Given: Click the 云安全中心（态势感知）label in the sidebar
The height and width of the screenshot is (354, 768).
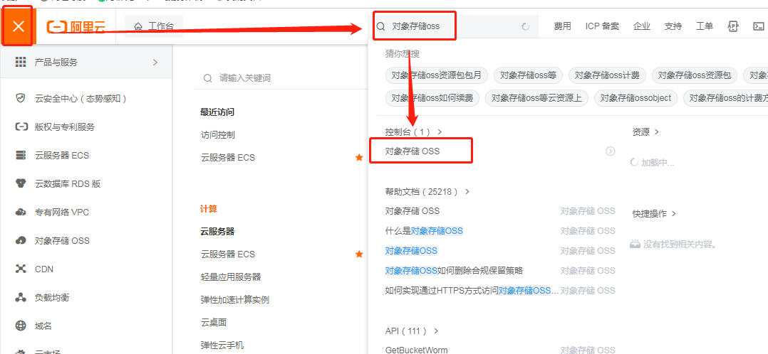Looking at the screenshot, I should point(81,99).
